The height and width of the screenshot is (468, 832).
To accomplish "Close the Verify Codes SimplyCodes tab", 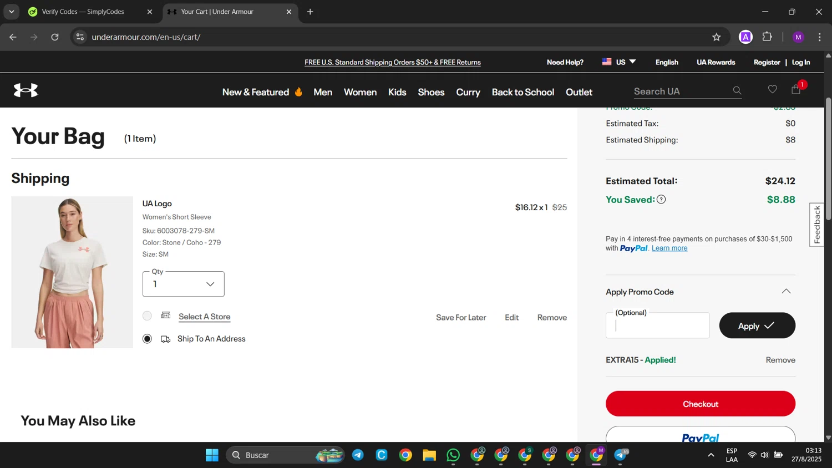I will point(149,12).
